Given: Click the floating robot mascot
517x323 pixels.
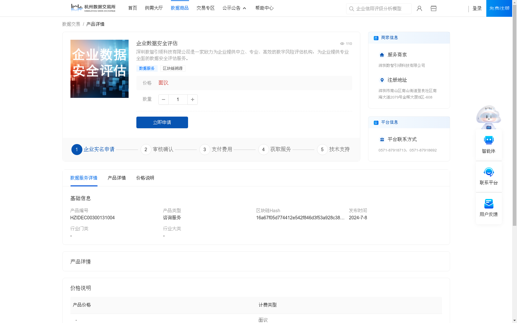Looking at the screenshot, I should (489, 117).
